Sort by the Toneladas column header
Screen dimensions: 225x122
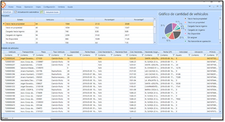click(x=80, y=20)
